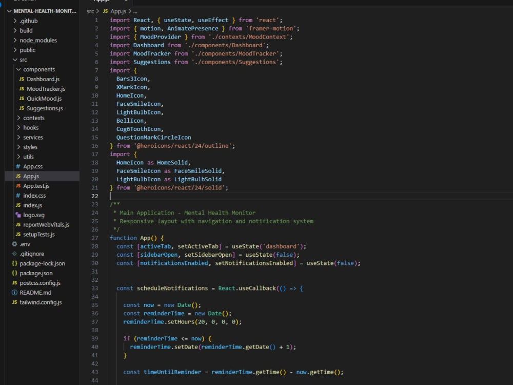Click the braces icon beside package.json

(14, 274)
